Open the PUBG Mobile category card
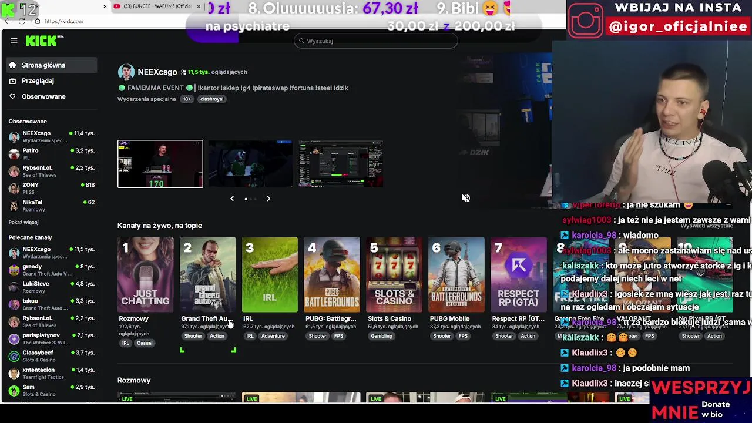 click(456, 275)
